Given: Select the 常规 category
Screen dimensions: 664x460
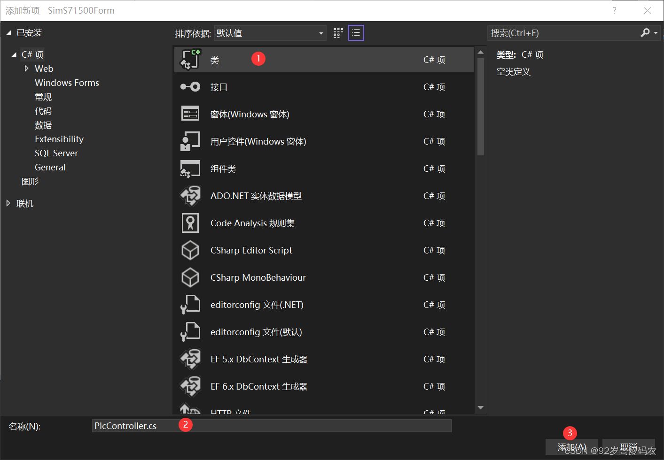Looking at the screenshot, I should [x=43, y=97].
